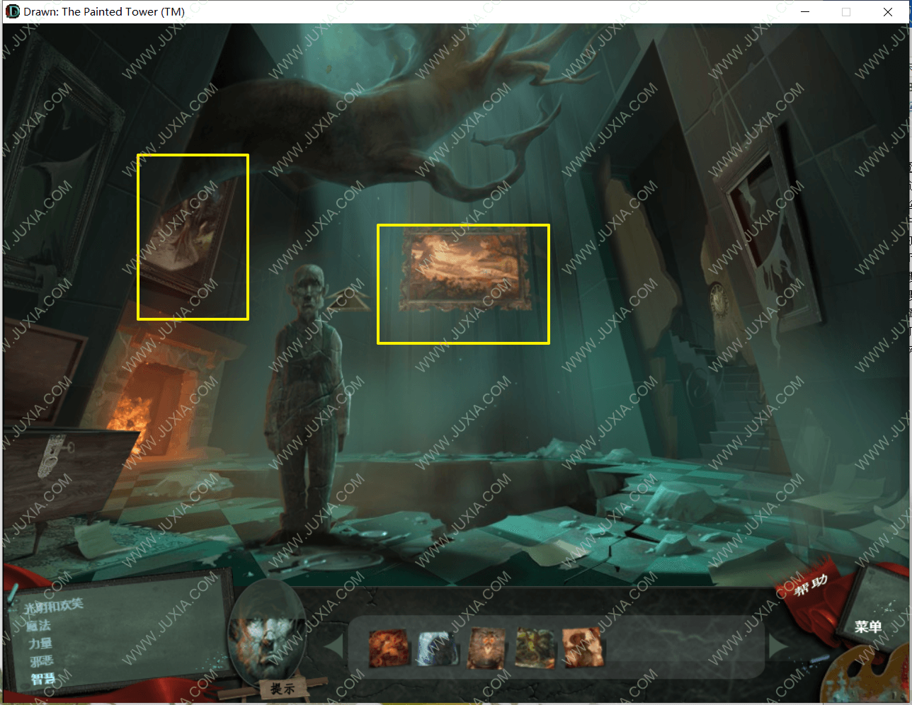Screen dimensions: 912x705
Task: Click the scarecrow man standing in room
Action: (308, 403)
